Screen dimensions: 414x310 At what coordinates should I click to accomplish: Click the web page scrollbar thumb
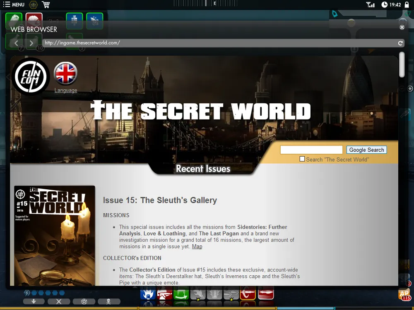coord(402,64)
